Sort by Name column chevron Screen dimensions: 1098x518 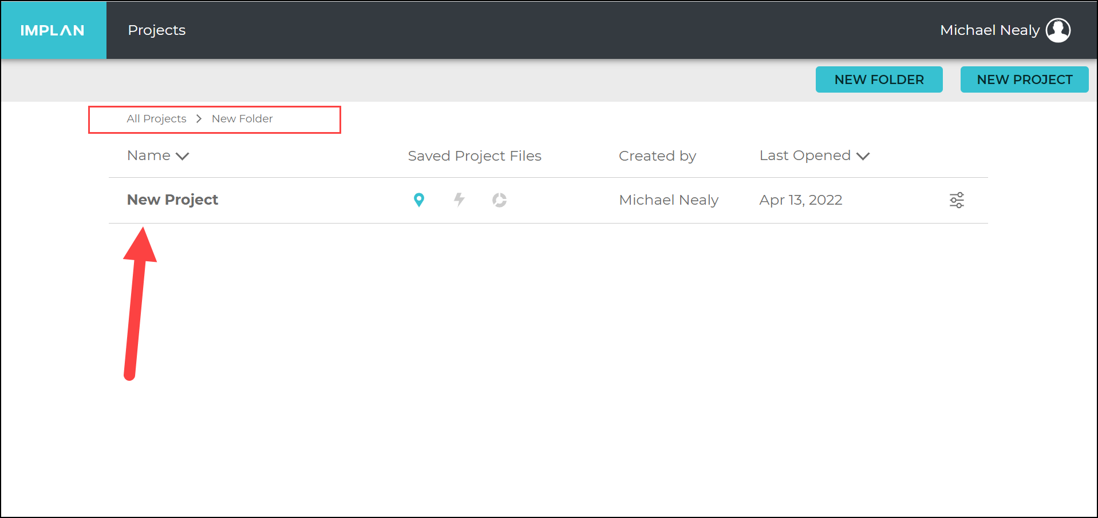[183, 156]
